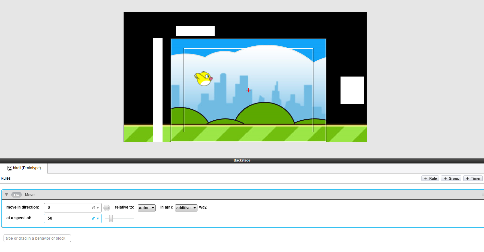Click the Backstage header bar
Image resolution: width=484 pixels, height=252 pixels.
pos(242,161)
